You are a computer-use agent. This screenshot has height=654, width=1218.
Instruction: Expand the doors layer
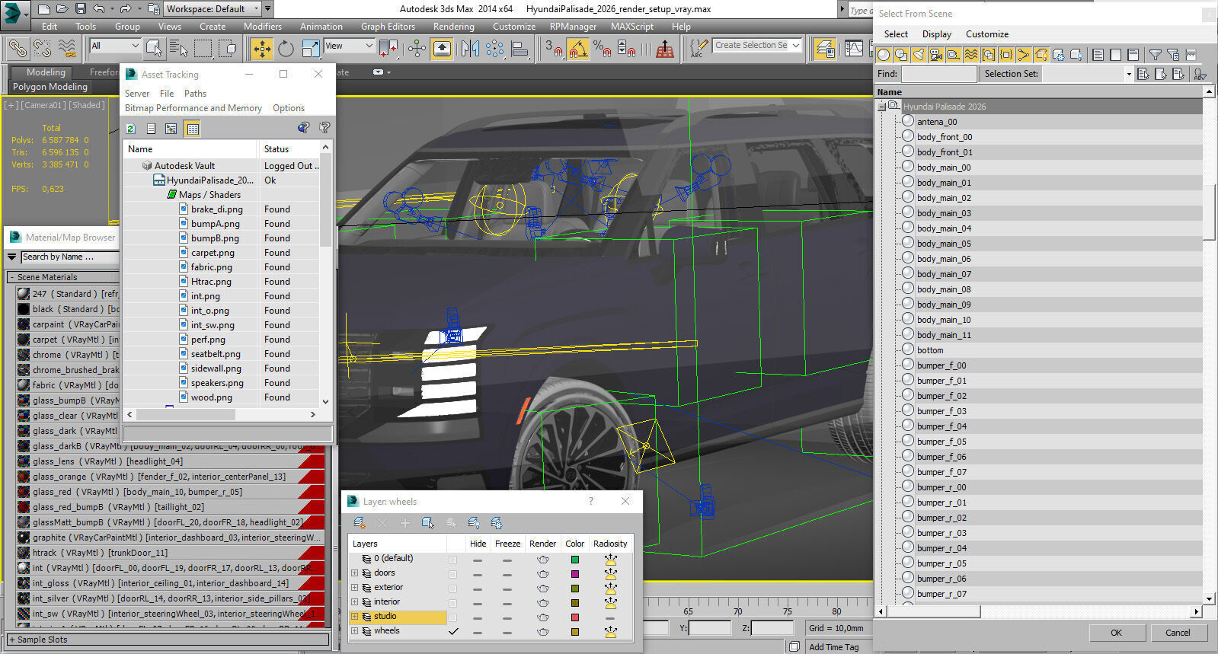(x=354, y=573)
